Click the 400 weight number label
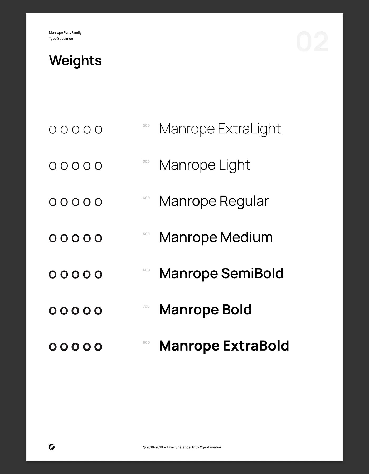The image size is (369, 474). [x=146, y=198]
